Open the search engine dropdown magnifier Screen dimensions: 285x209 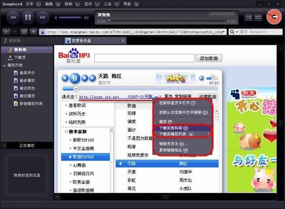click(234, 32)
